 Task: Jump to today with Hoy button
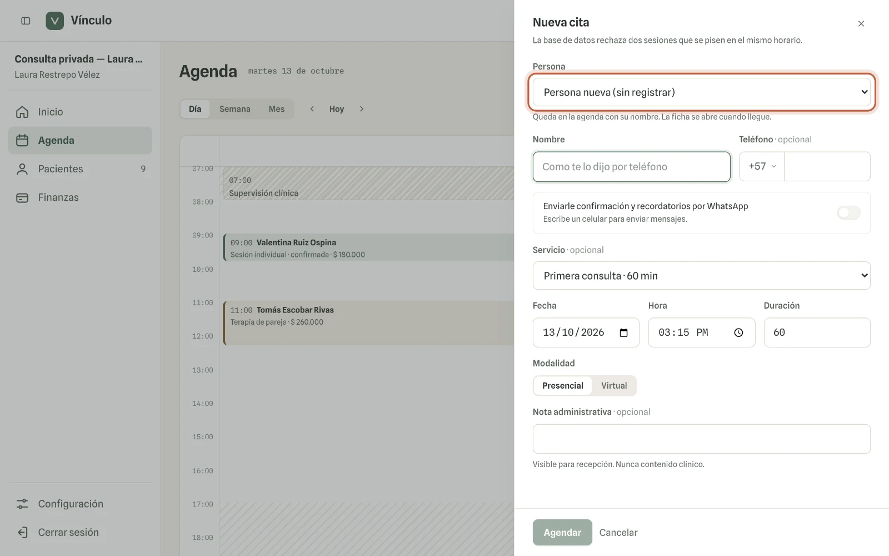(x=337, y=109)
